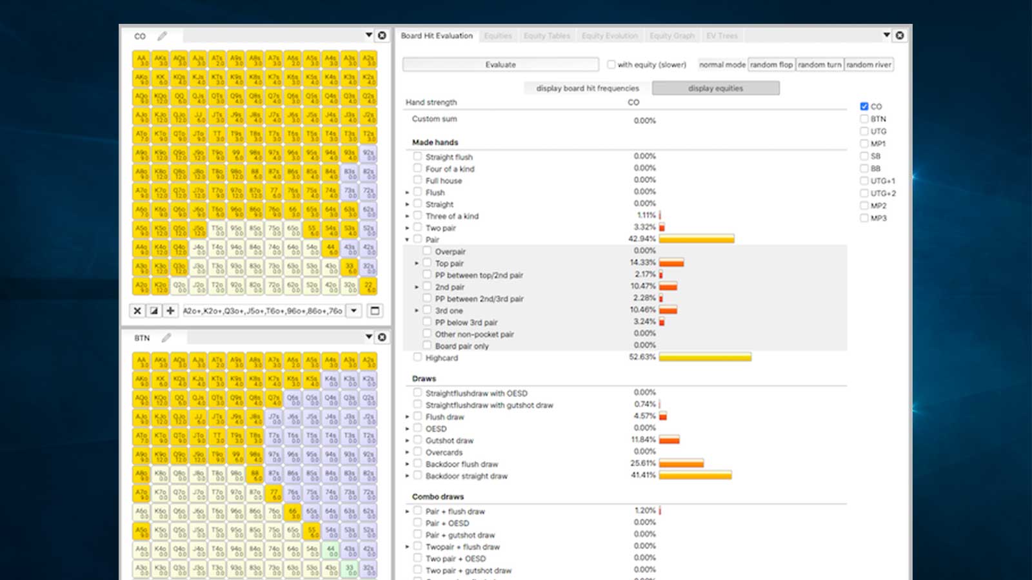
Task: Click the random flop button
Action: [771, 64]
